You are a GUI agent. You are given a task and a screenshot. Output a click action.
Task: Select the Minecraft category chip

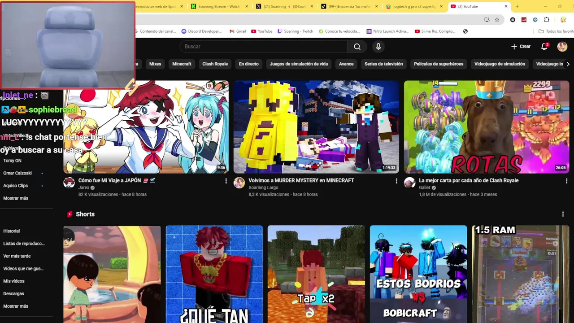coord(182,64)
